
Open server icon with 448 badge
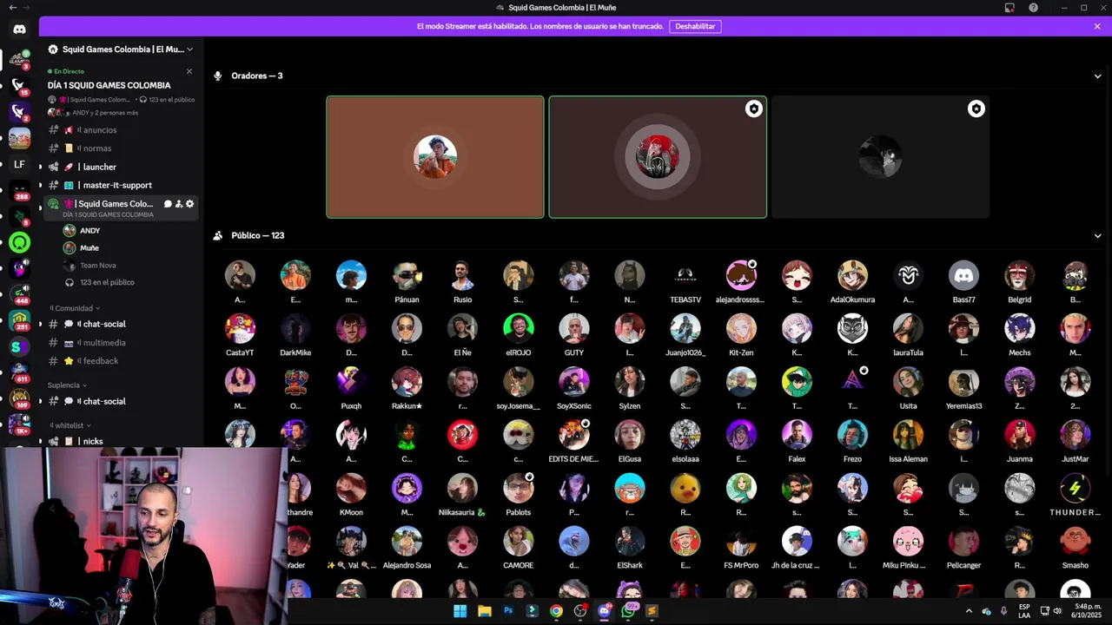[x=19, y=295]
